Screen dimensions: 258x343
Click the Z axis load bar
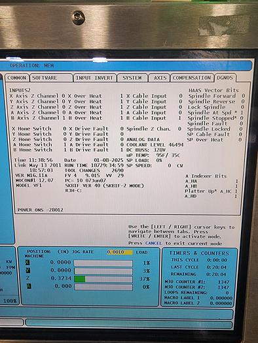tap(103, 279)
